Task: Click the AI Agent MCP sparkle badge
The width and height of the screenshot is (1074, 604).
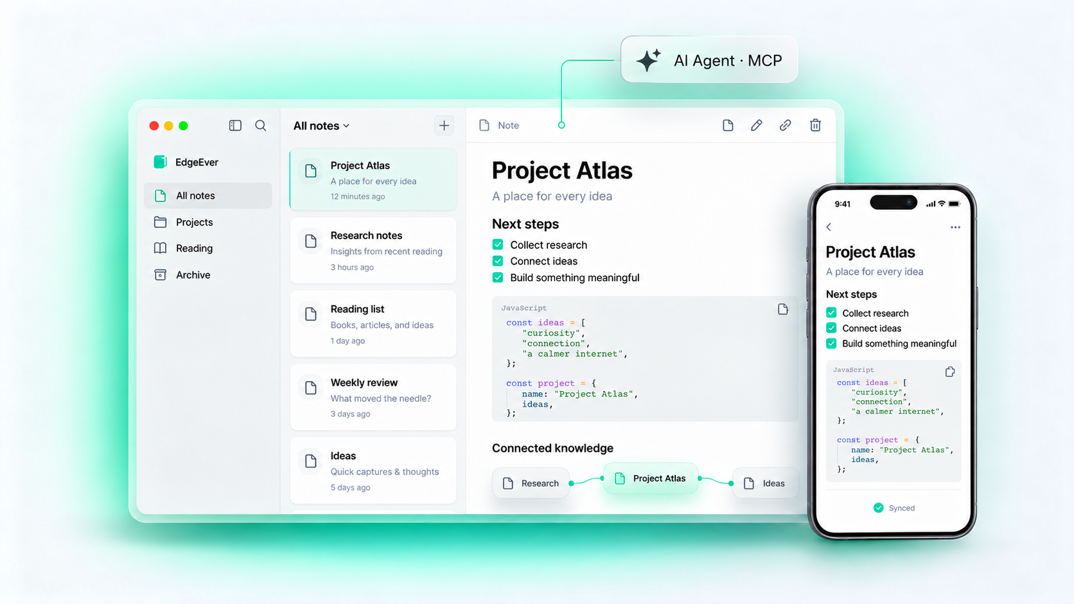Action: click(709, 60)
